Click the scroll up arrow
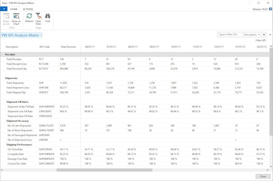Image resolution: width=273 pixels, height=181 pixels. 271,46
